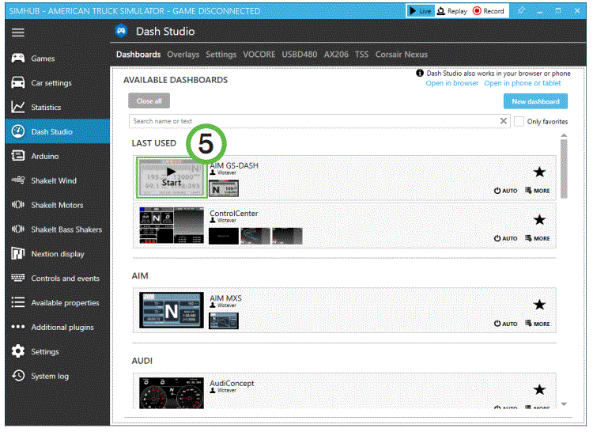Click the ControlCenter dashboard name
593x432 pixels.
click(x=234, y=214)
